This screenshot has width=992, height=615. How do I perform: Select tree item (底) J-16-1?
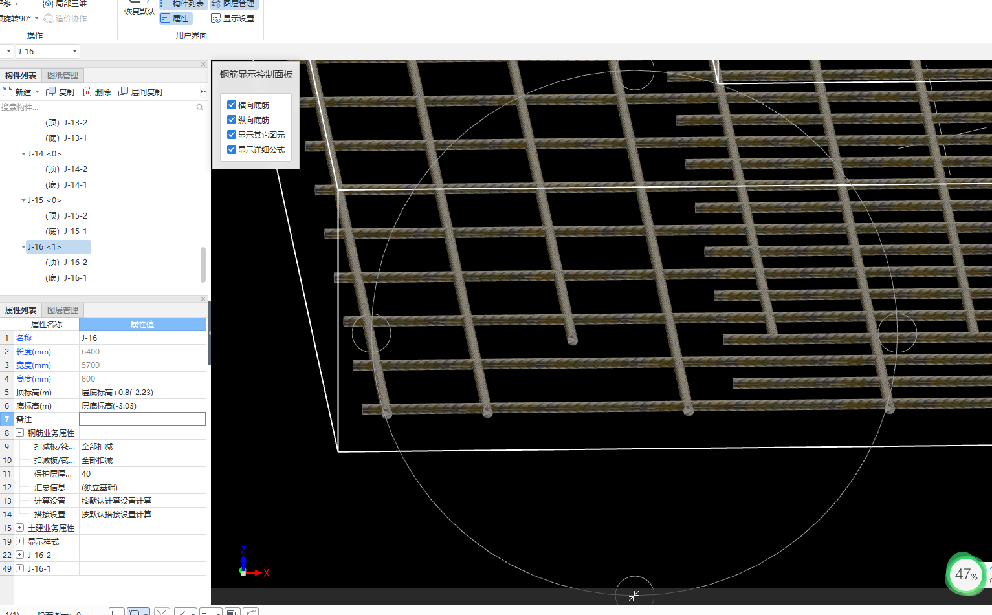(x=66, y=278)
